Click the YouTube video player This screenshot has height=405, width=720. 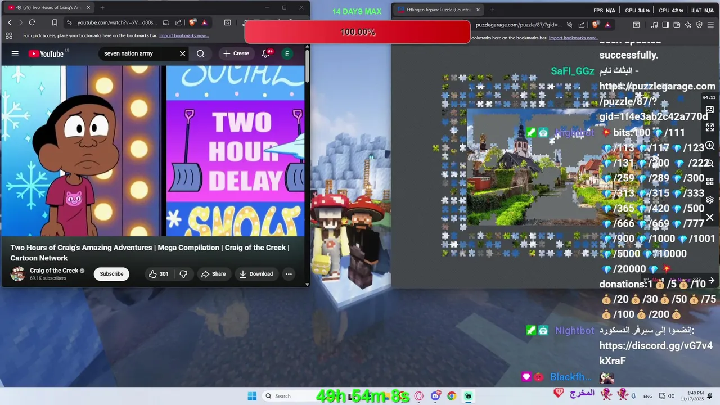point(152,151)
